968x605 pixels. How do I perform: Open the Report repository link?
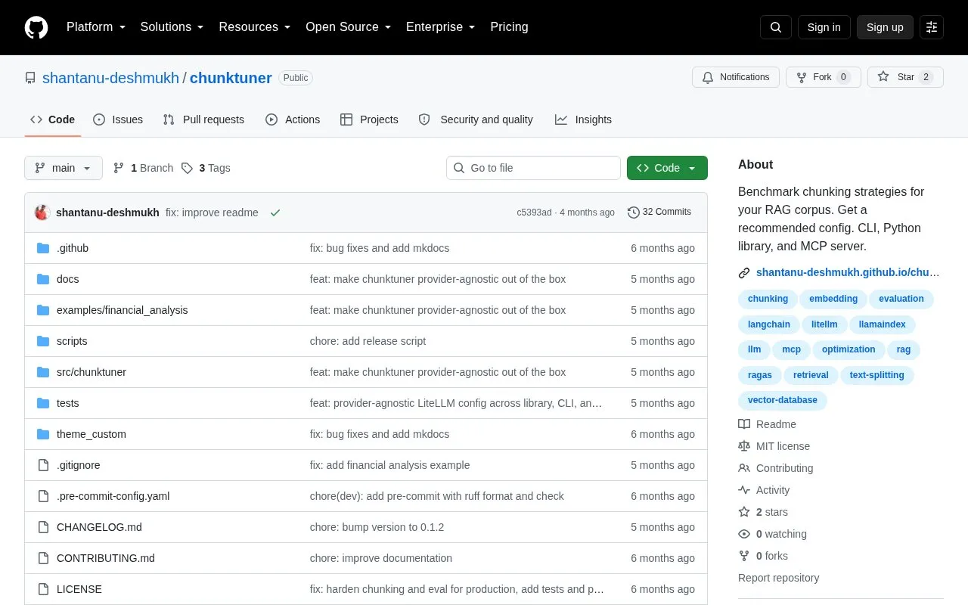point(778,578)
